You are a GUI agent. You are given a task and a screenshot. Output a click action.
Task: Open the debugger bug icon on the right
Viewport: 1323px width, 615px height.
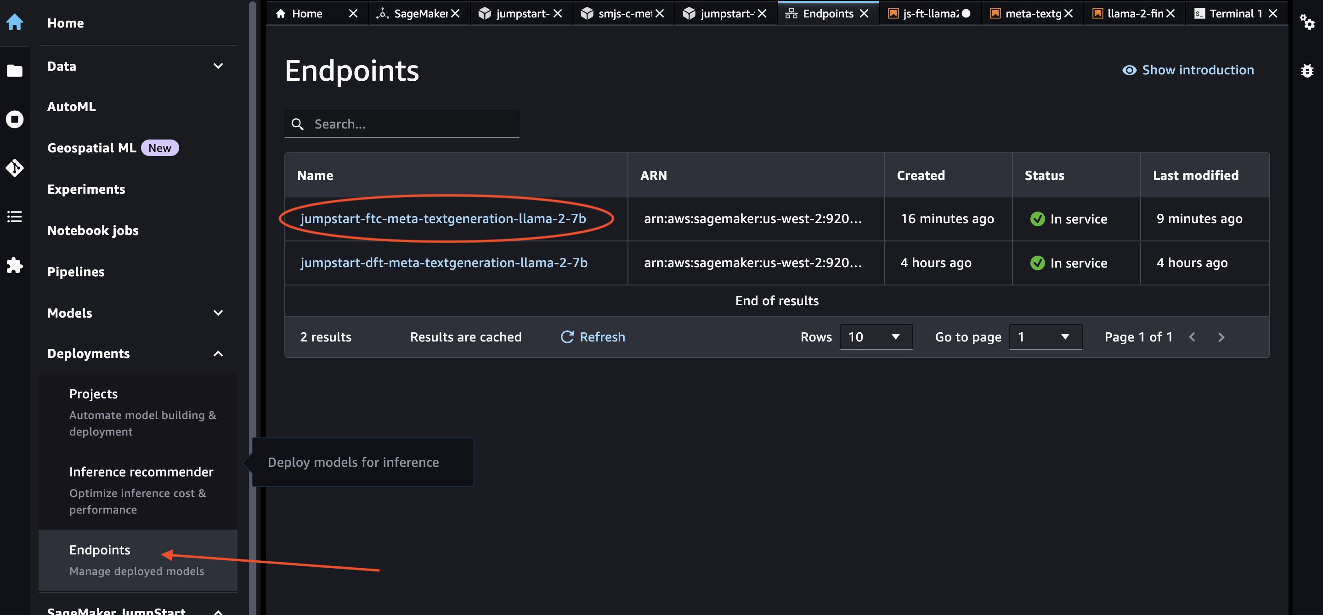point(1307,71)
